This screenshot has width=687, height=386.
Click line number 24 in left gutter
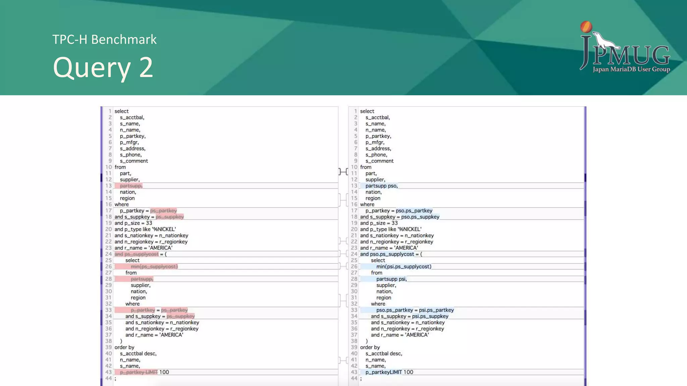tap(108, 254)
